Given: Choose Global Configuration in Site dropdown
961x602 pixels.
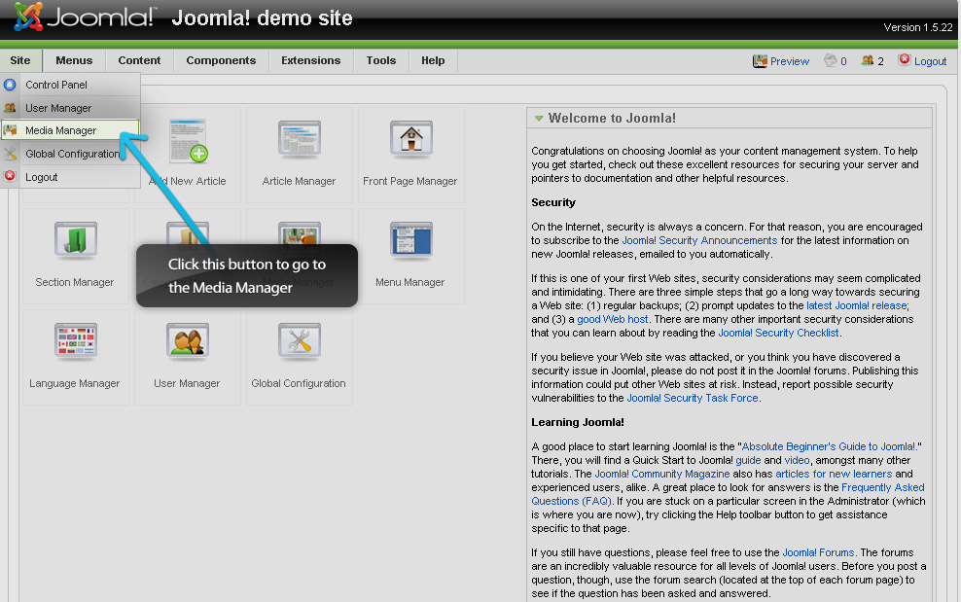Looking at the screenshot, I should click(x=70, y=154).
